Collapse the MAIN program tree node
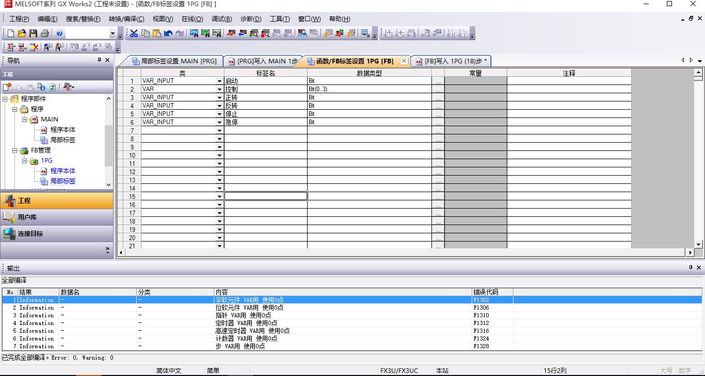Viewport: 705px width, 376px height. coord(24,119)
